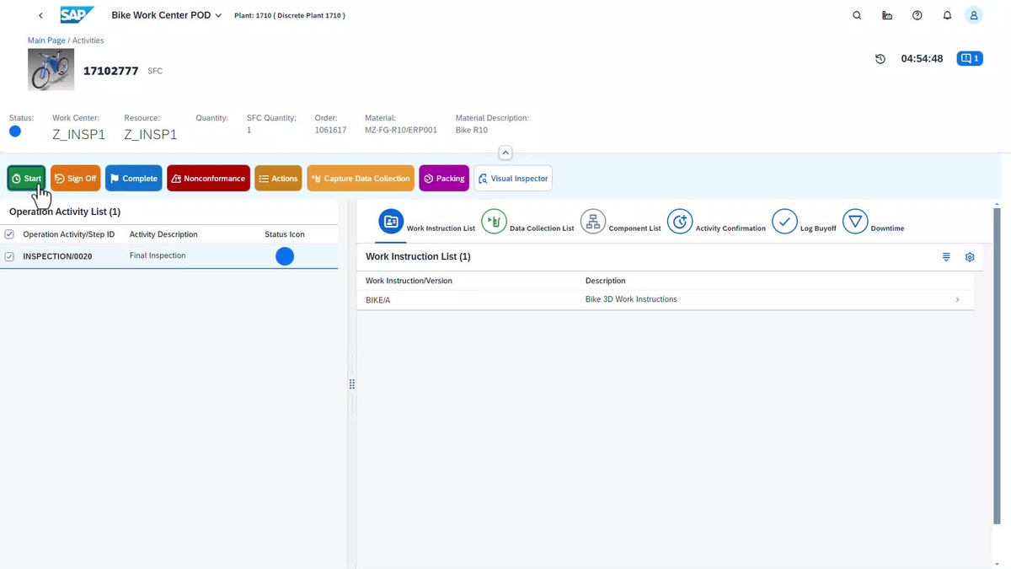Click the Work Instruction/Version column header
Image resolution: width=1011 pixels, height=569 pixels.
tap(409, 281)
